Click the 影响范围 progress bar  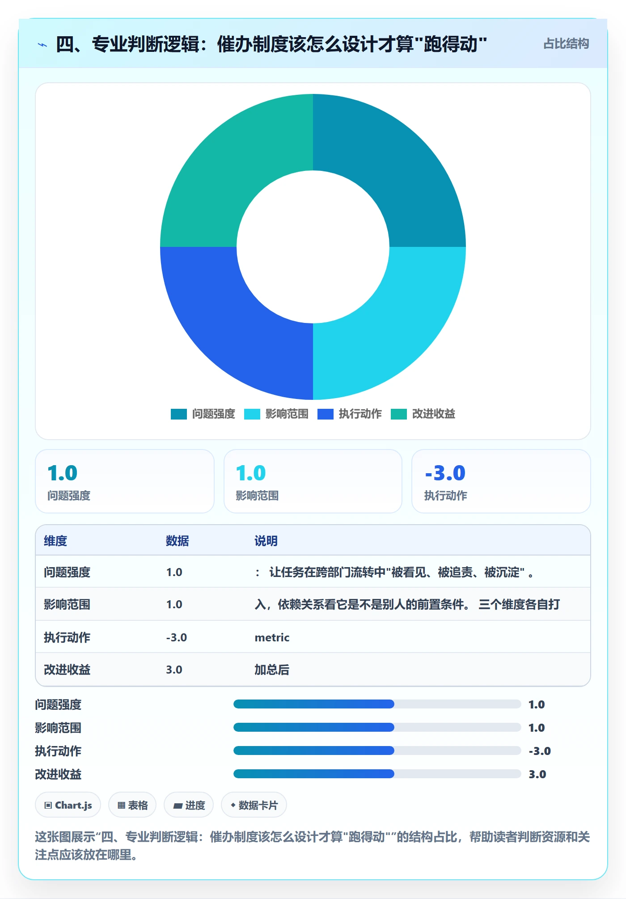pos(377,727)
